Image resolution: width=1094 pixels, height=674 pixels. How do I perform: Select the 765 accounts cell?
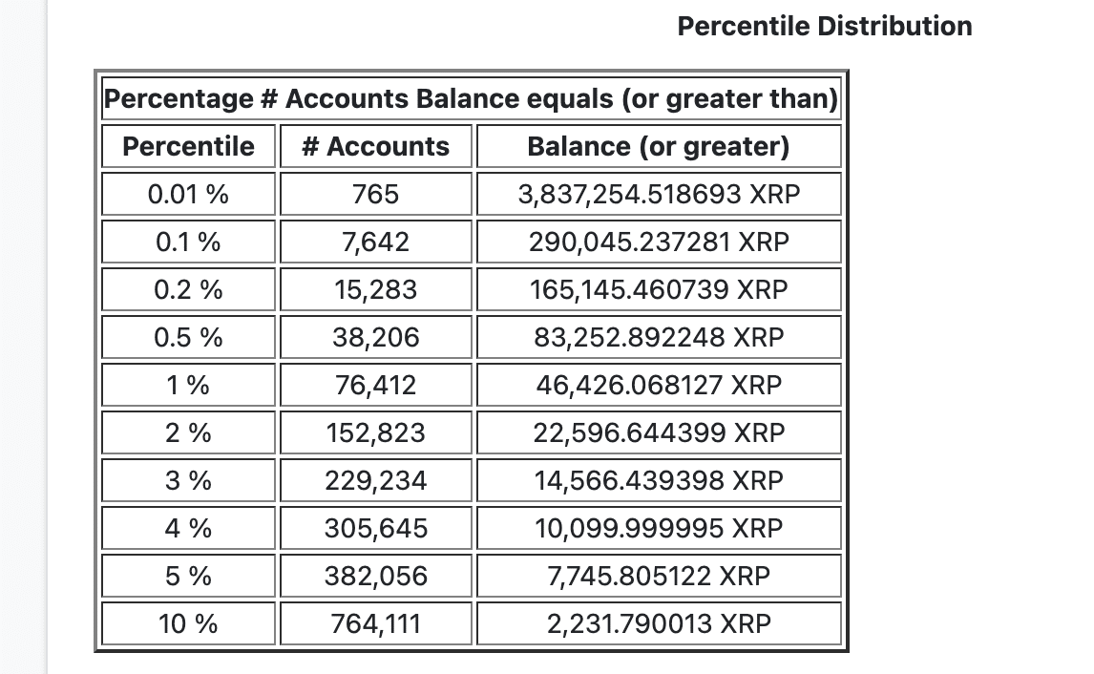pyautogui.click(x=375, y=195)
